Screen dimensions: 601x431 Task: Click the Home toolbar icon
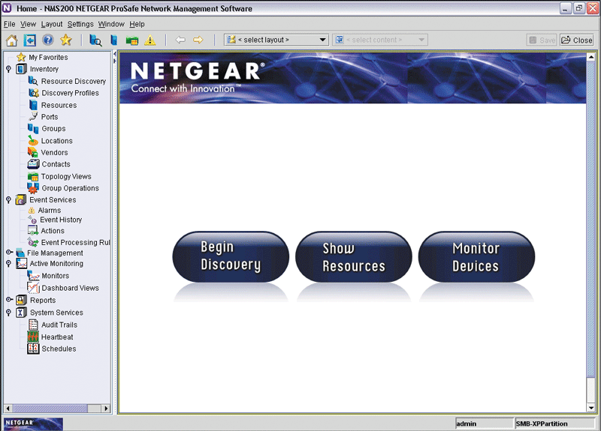[11, 40]
